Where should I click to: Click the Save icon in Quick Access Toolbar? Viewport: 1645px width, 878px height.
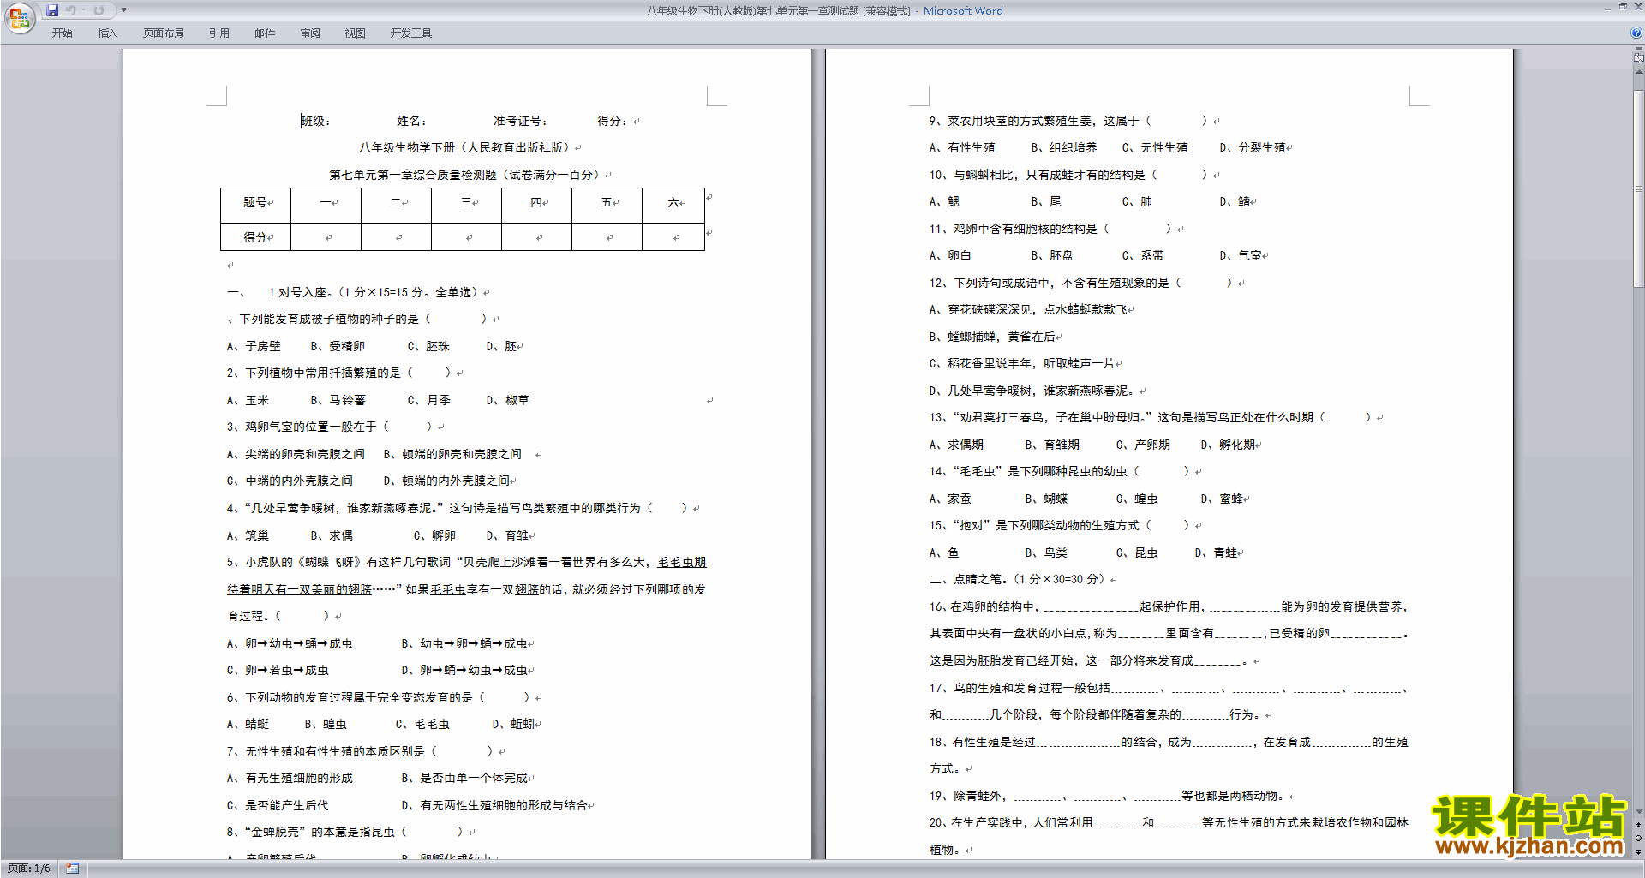[x=52, y=10]
